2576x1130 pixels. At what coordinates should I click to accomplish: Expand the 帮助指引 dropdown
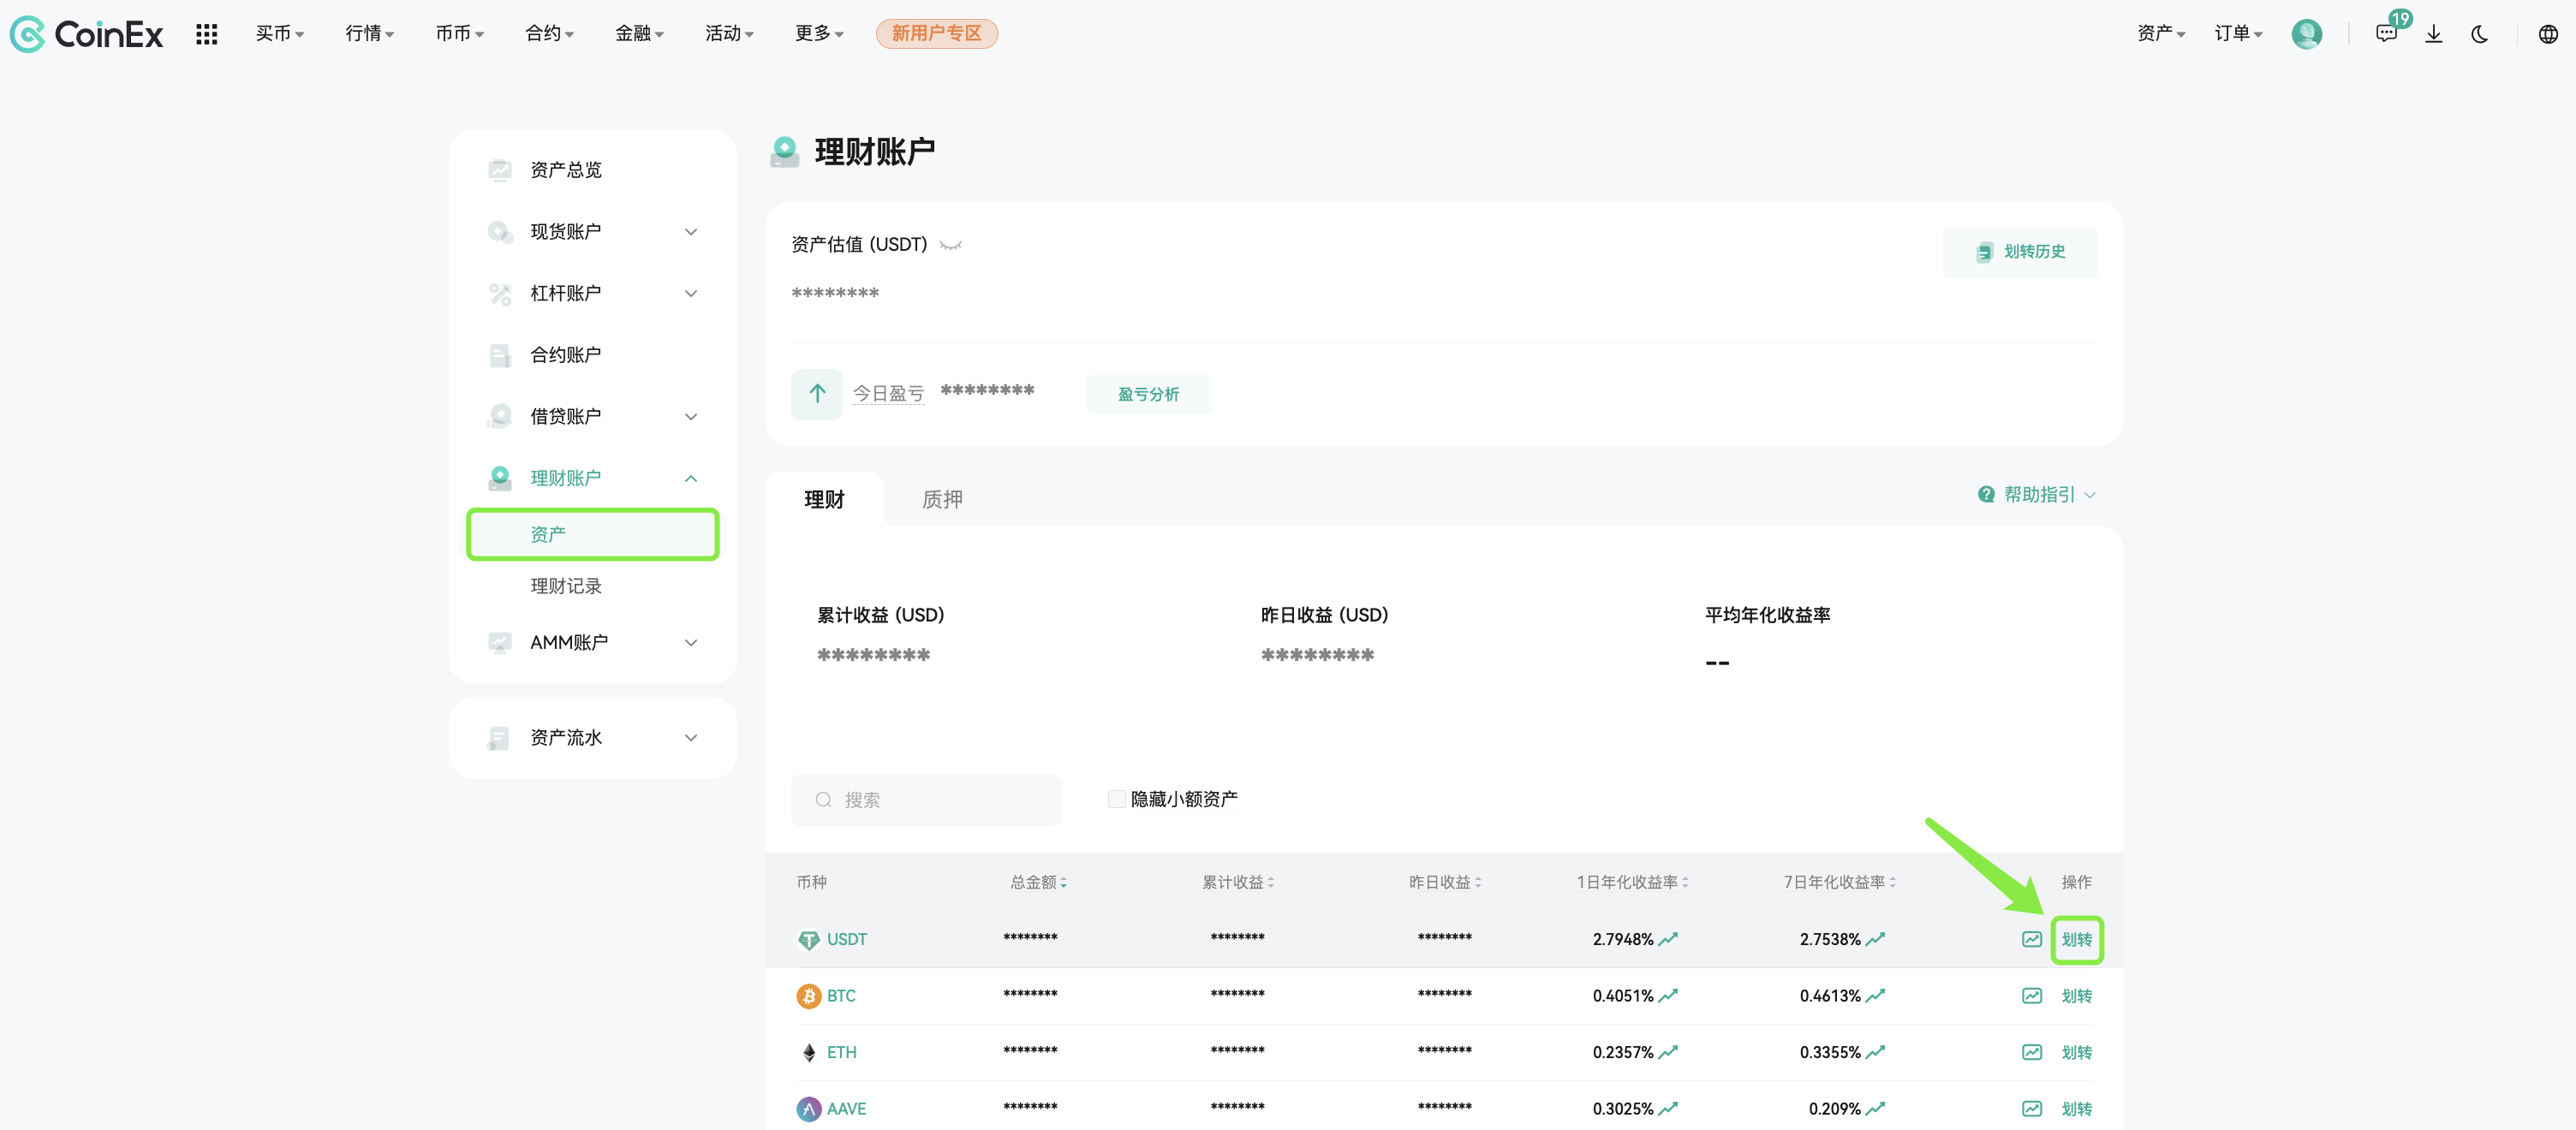(x=2089, y=495)
